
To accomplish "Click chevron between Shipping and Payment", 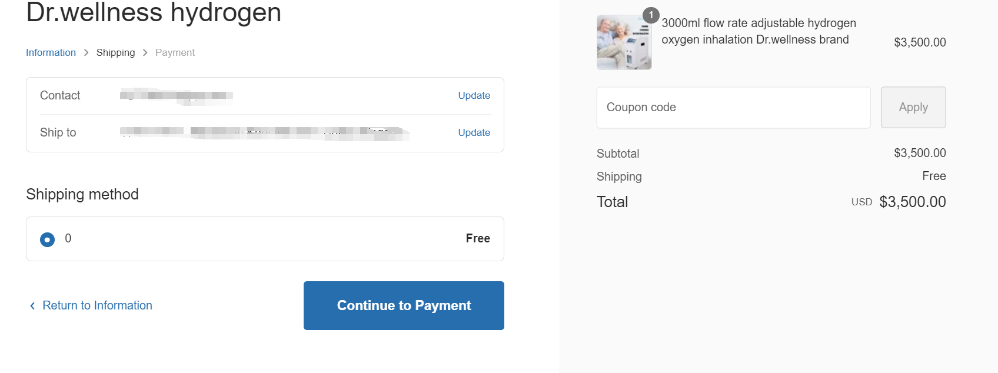I will tap(145, 52).
